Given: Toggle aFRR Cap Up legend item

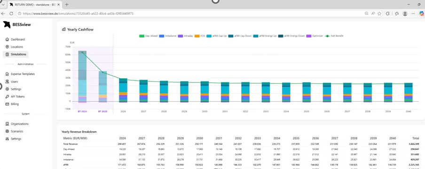Looking at the screenshot, I should (217, 36).
